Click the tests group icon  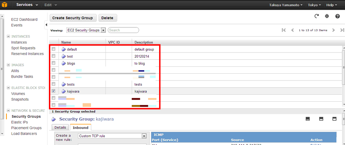click(64, 84)
